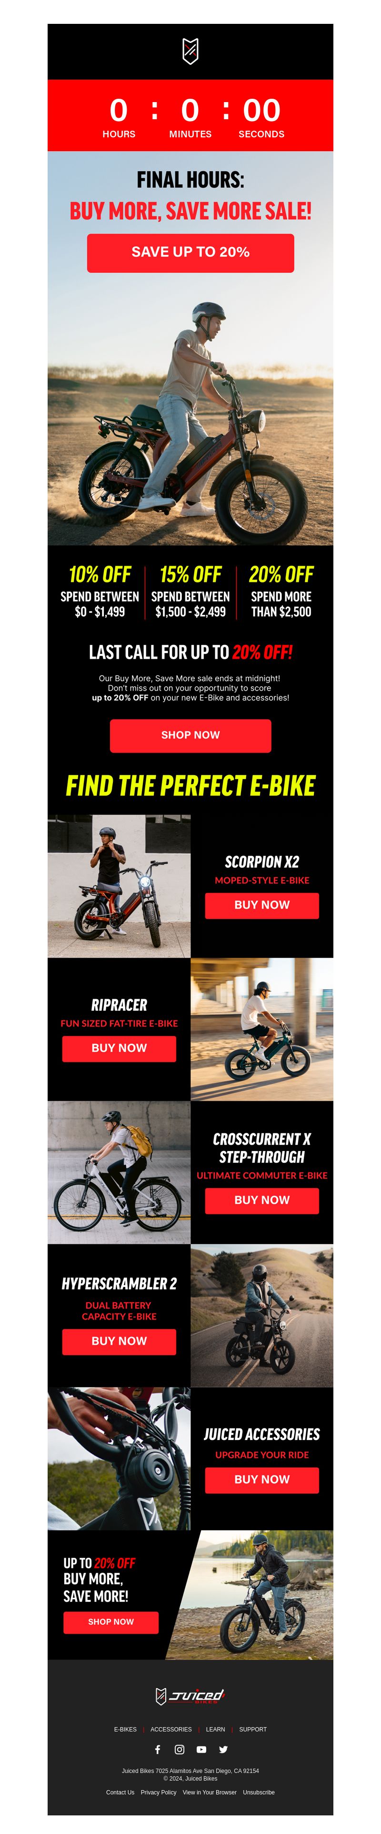Click the Unsubscribe link
The width and height of the screenshot is (381, 1834).
coord(259,1792)
